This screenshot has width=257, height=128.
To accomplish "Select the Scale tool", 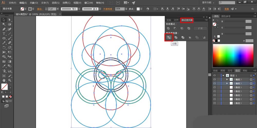I will 10,48.
